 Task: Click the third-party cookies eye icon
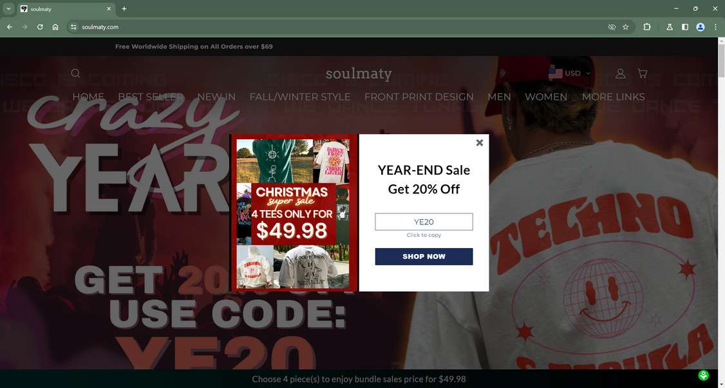click(x=612, y=27)
